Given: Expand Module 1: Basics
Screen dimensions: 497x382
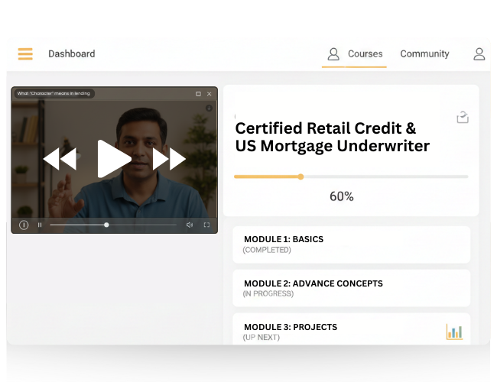Looking at the screenshot, I should click(x=351, y=244).
